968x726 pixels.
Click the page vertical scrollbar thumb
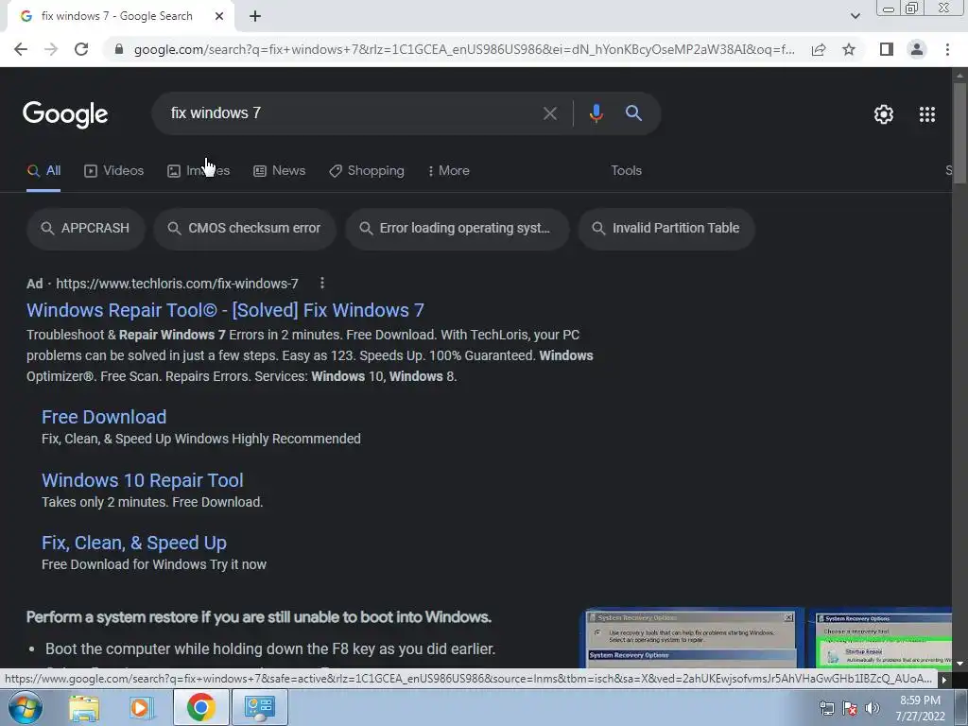[x=959, y=132]
